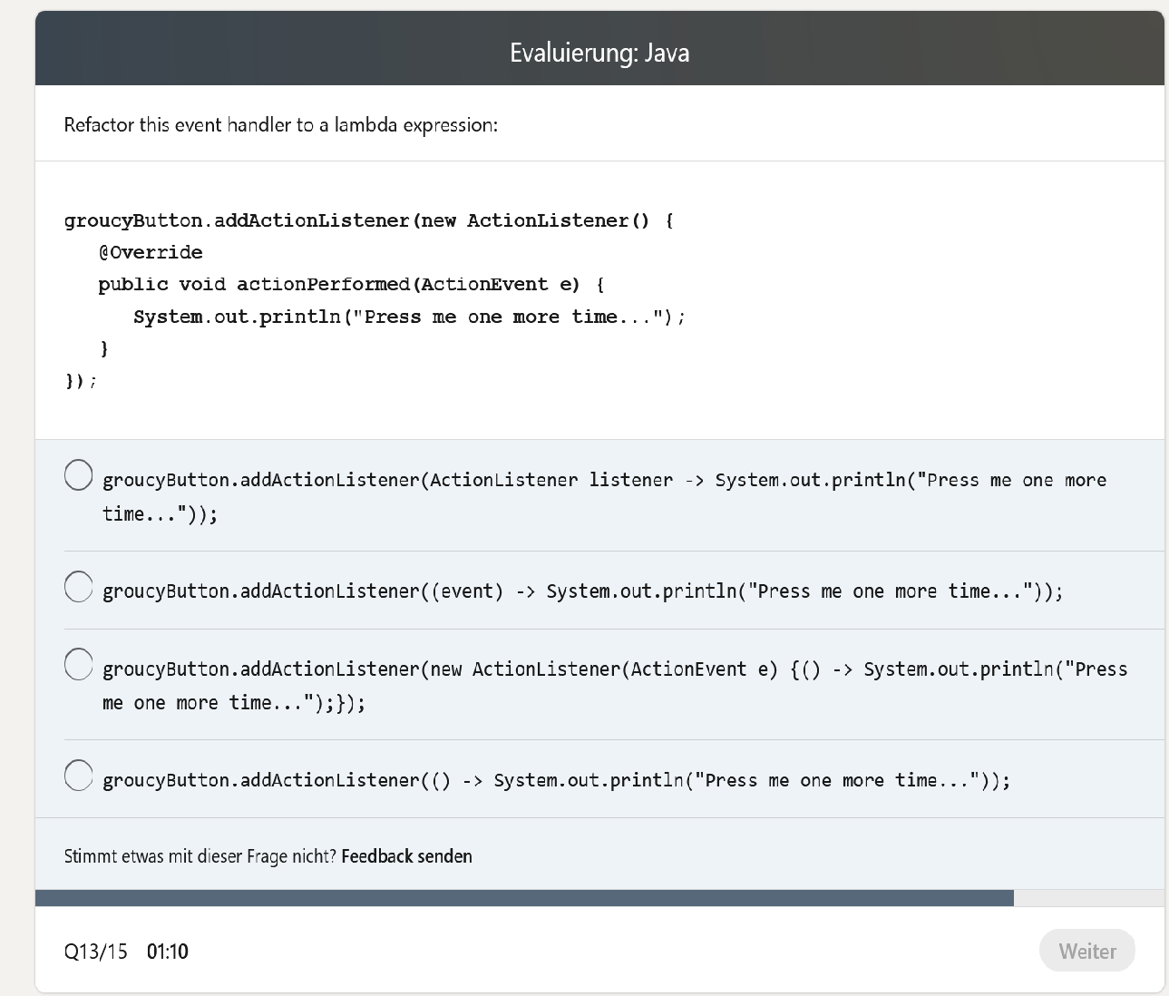1169x996 pixels.
Task: Click the timer showing 01:10
Action: tap(167, 951)
